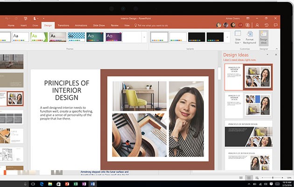The image size is (294, 187).
Task: Switch to Normal view in status bar
Action: (x=241, y=178)
